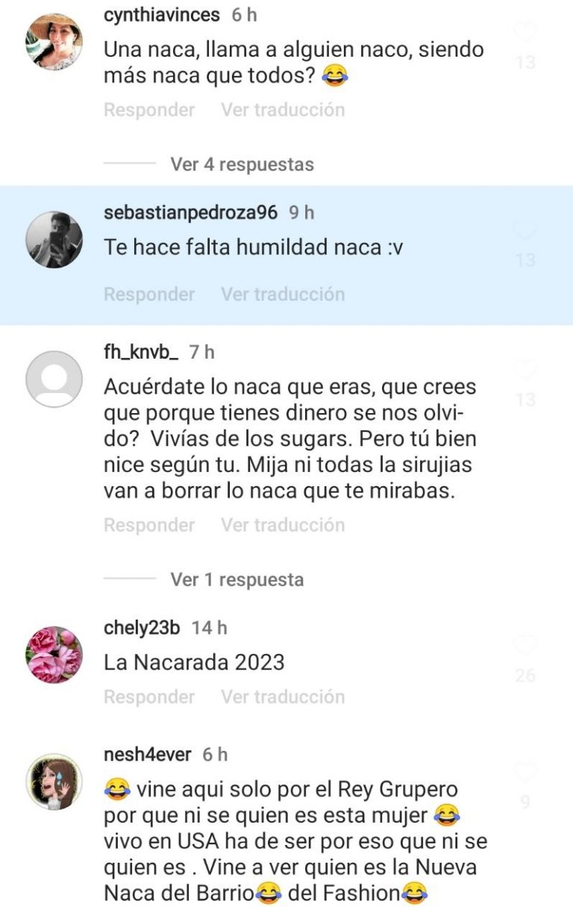Like cynthiavinces' comment with the heart icon

tap(526, 31)
